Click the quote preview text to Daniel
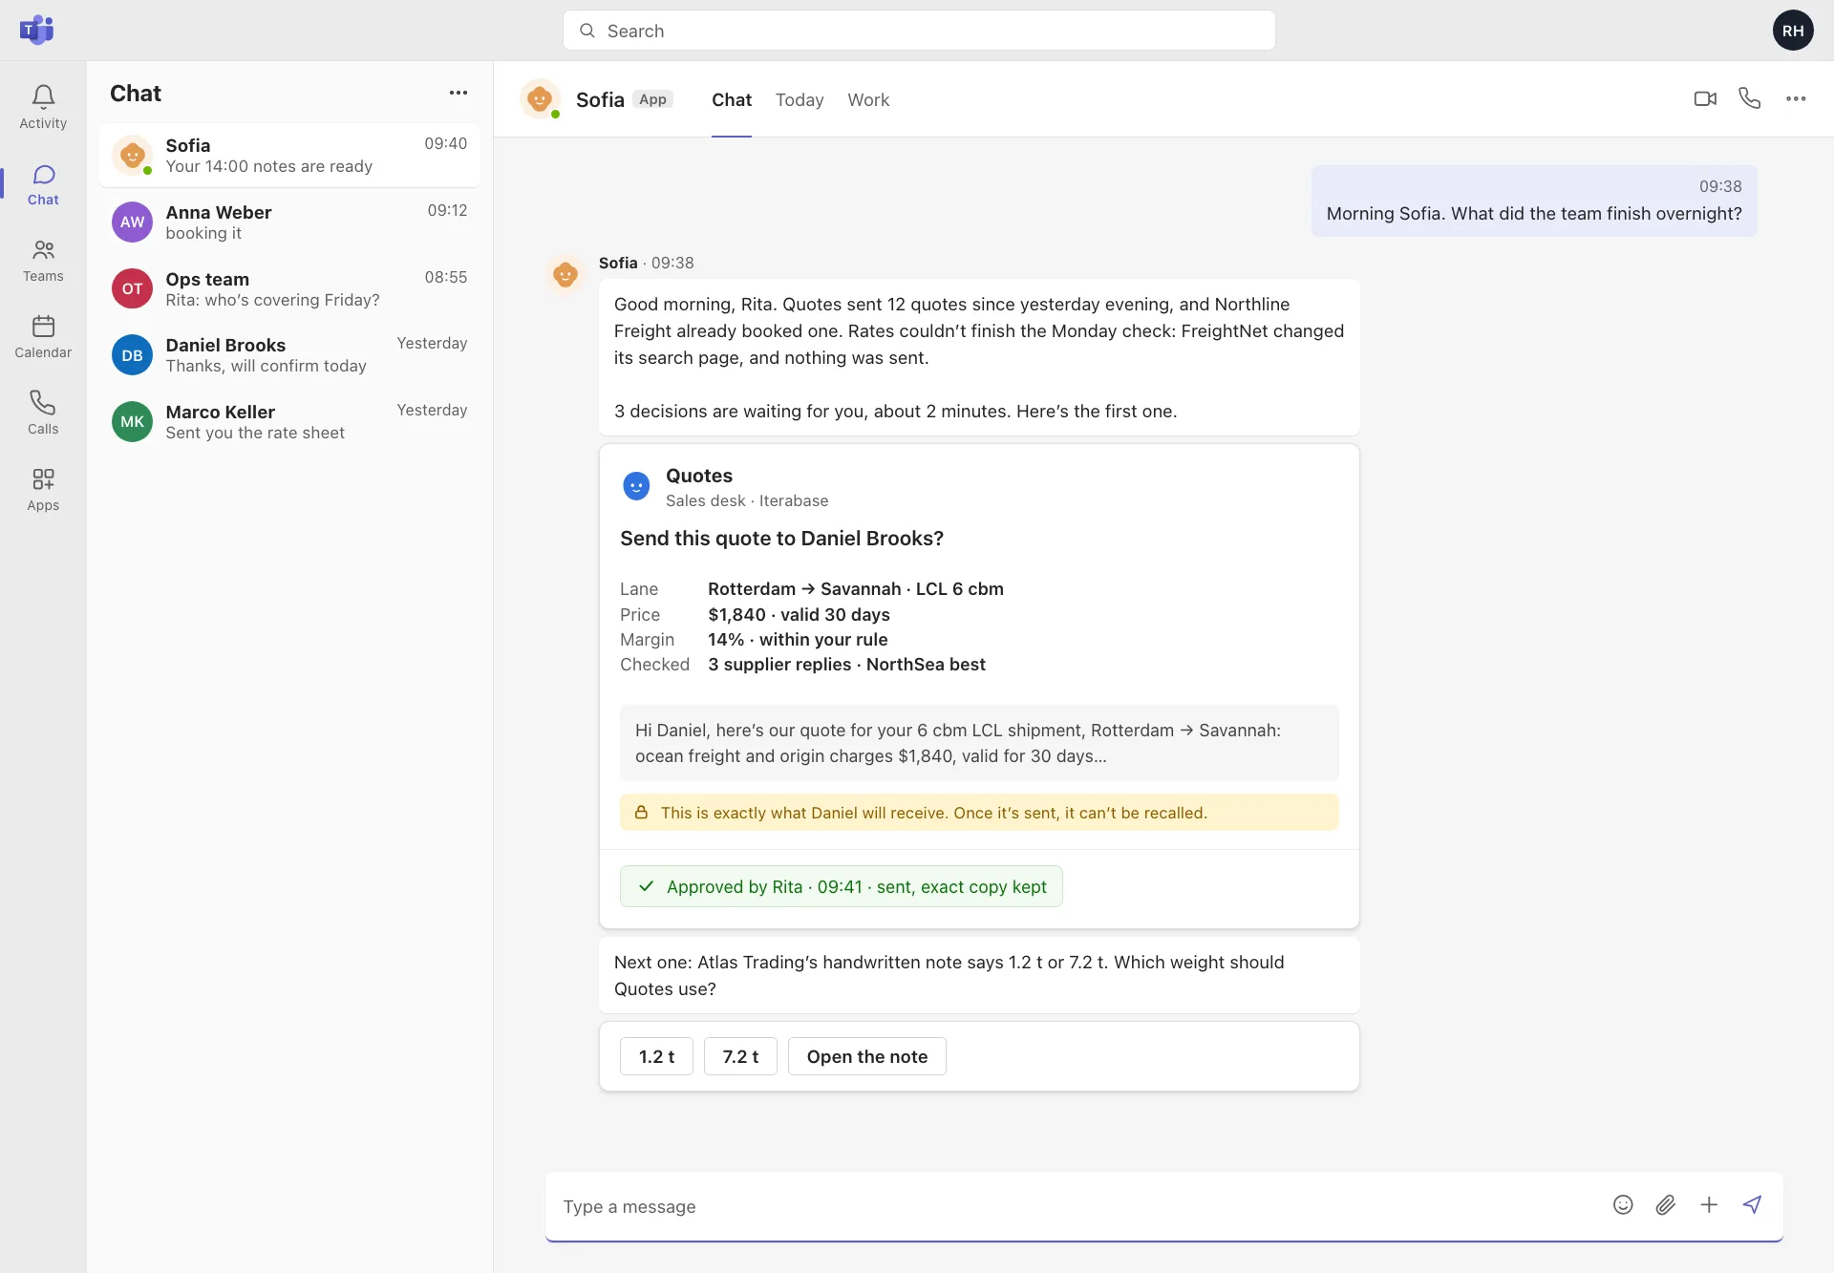The height and width of the screenshot is (1273, 1834). (x=979, y=743)
